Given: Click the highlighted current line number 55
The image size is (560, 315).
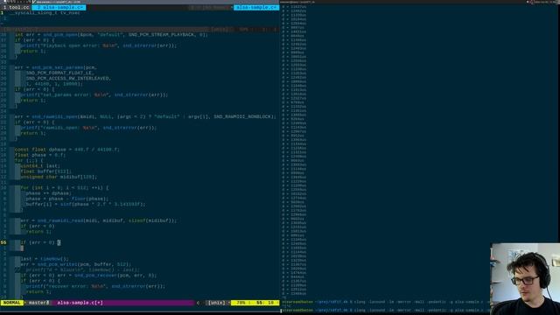Looking at the screenshot, I should (3, 242).
